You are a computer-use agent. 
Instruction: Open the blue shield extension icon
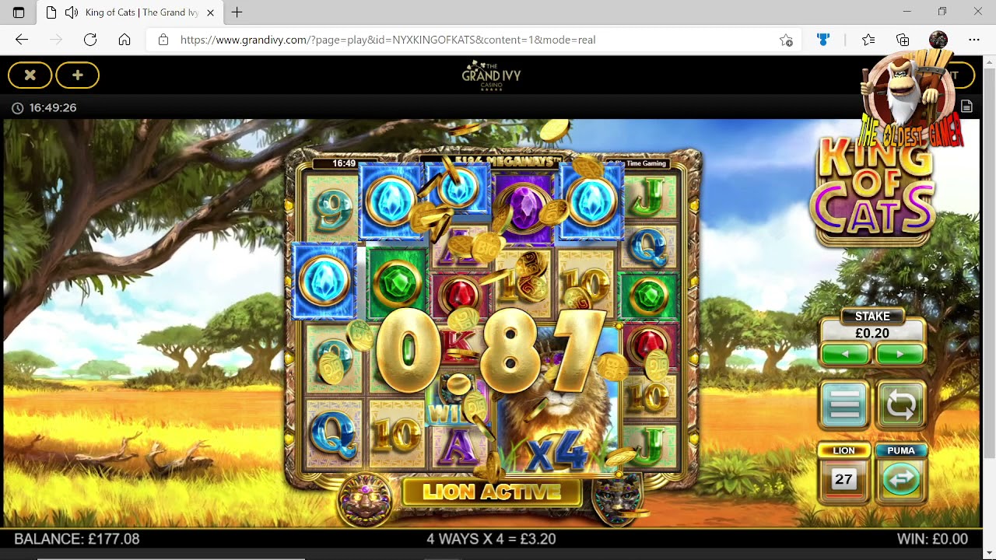point(825,40)
